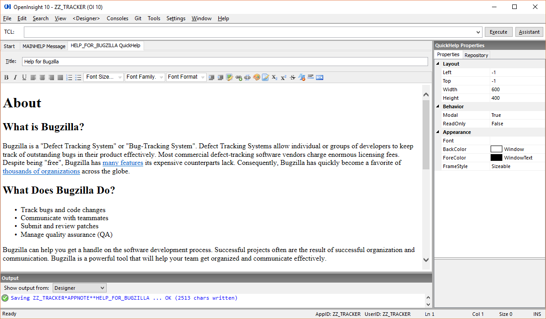This screenshot has height=319, width=546.
Task: Align text left
Action: (33, 77)
